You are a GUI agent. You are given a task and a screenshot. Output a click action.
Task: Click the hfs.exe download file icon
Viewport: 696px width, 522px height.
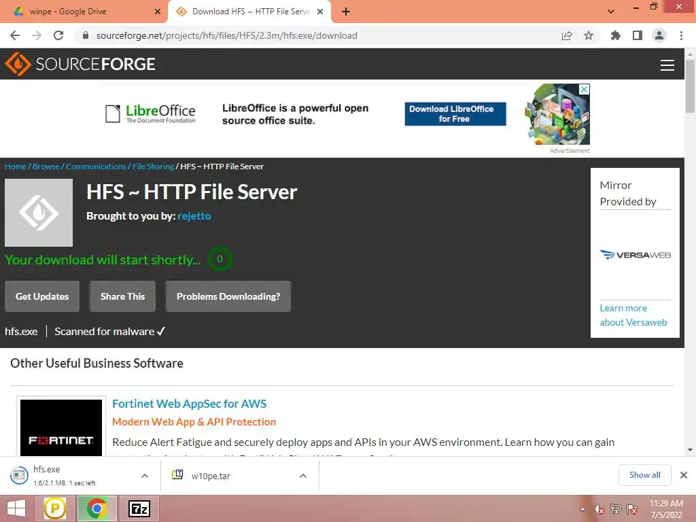(x=19, y=475)
